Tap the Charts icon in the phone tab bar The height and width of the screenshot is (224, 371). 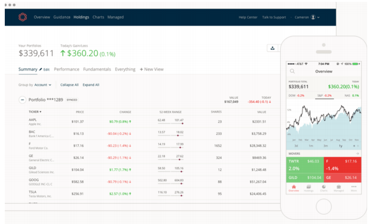click(324, 188)
